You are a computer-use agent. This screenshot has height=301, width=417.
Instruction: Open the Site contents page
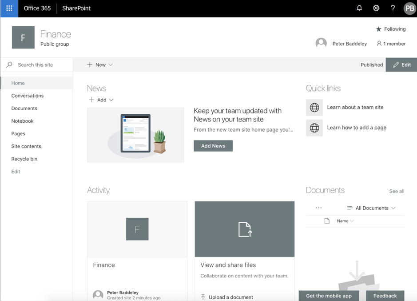click(26, 146)
